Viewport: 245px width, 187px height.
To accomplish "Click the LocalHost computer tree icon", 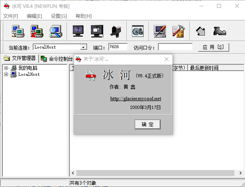I will [13, 74].
